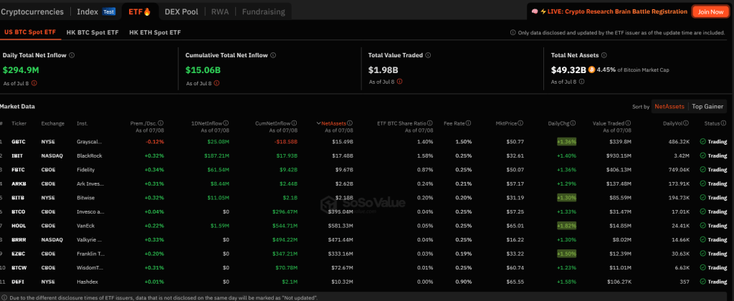Viewport: 734px width, 301px height.
Task: Click info icon next to Daily Total Net Inflow
Action: point(72,54)
